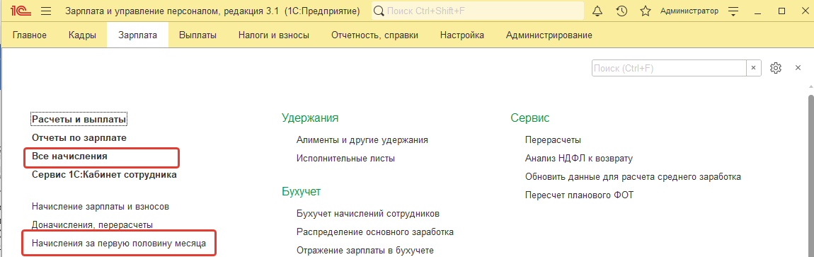814x257 pixels.
Task: Open Все начисления link
Action: coord(69,156)
